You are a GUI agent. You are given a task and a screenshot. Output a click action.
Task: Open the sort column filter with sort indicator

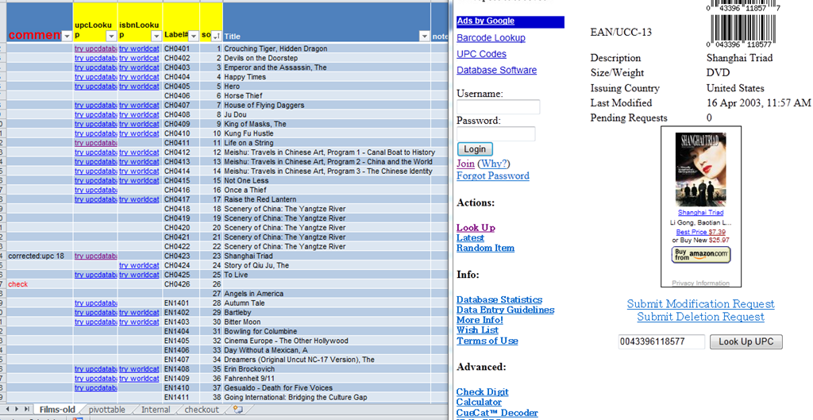tap(217, 36)
